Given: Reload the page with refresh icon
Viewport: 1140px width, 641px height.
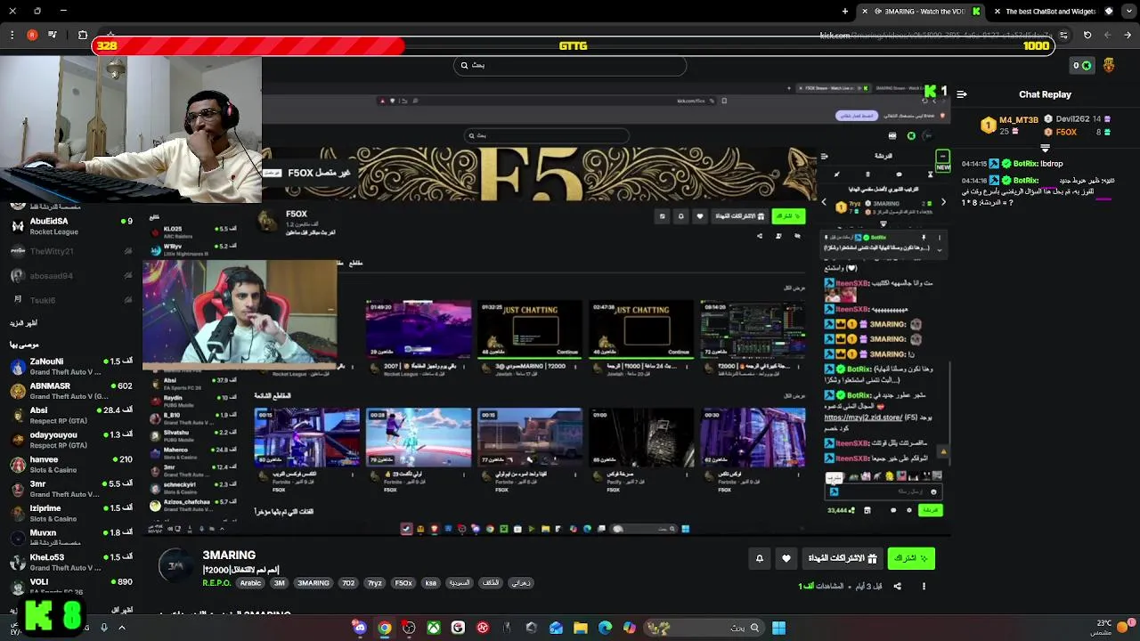Looking at the screenshot, I should pyautogui.click(x=1087, y=35).
